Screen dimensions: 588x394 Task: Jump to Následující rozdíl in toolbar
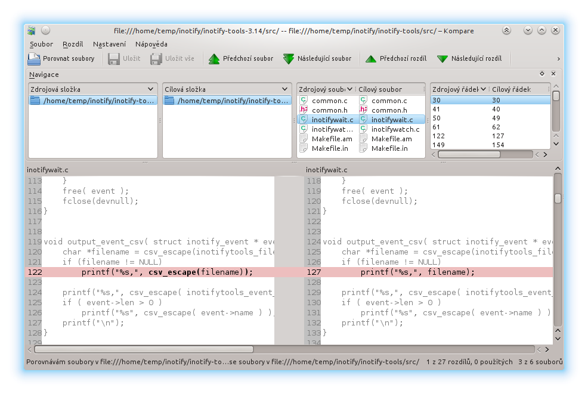tap(442, 59)
